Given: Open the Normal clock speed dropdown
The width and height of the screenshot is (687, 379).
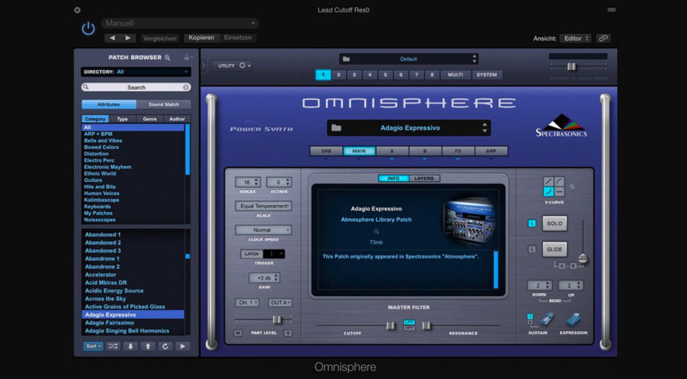Looking at the screenshot, I should click(x=263, y=230).
